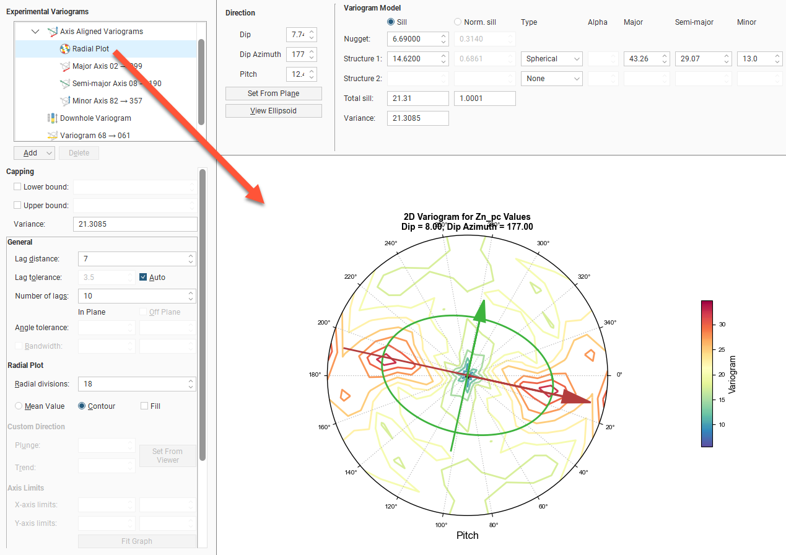
Task: Click the View Ellipsoid button
Action: 273,111
